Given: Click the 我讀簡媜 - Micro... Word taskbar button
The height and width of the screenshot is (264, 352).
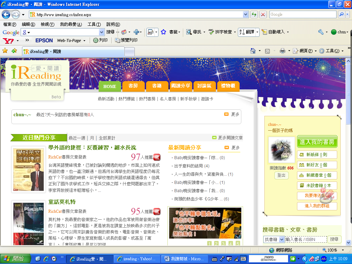Looking at the screenshot, I should 184,259.
